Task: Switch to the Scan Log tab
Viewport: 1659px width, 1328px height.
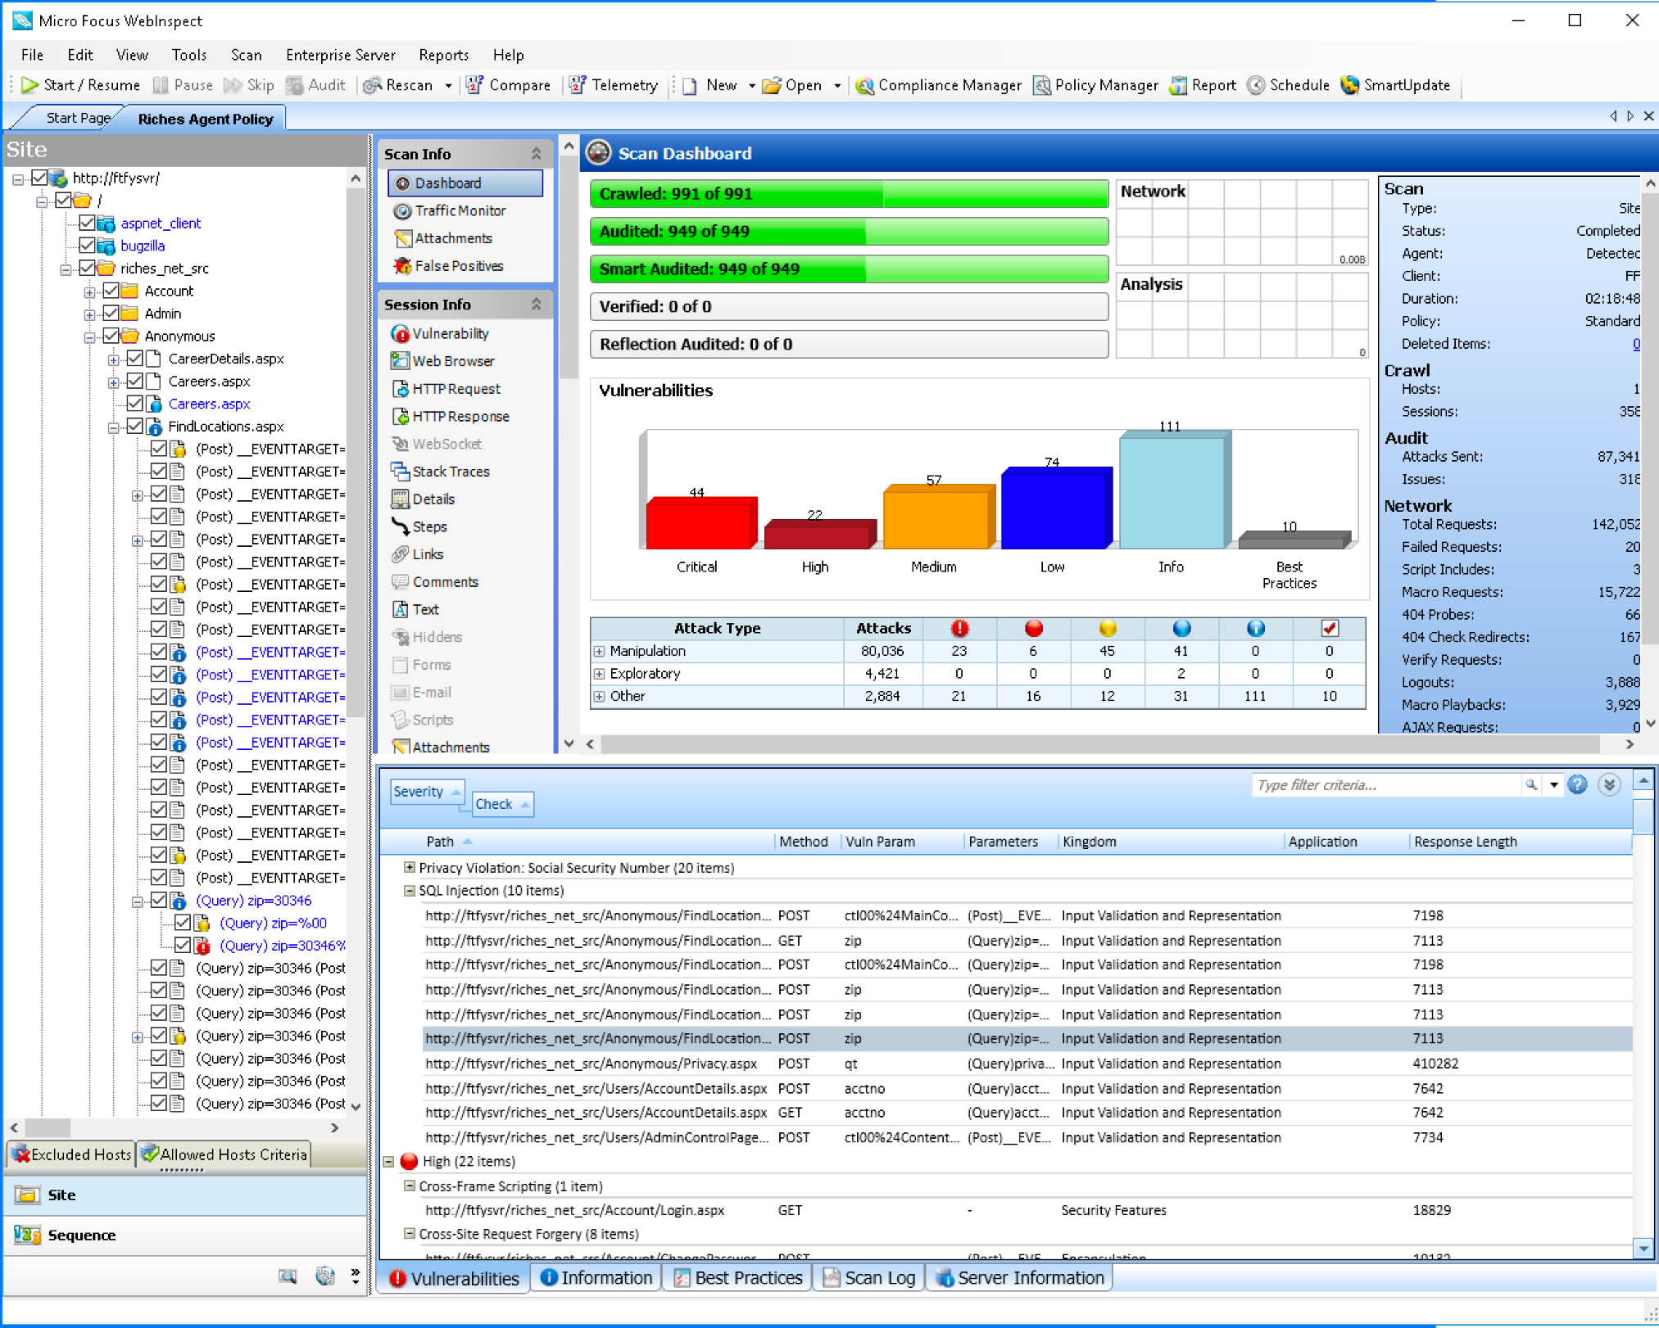Action: click(x=869, y=1278)
